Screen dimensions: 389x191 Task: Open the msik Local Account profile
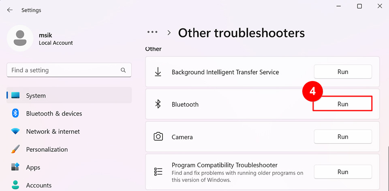pyautogui.click(x=40, y=38)
